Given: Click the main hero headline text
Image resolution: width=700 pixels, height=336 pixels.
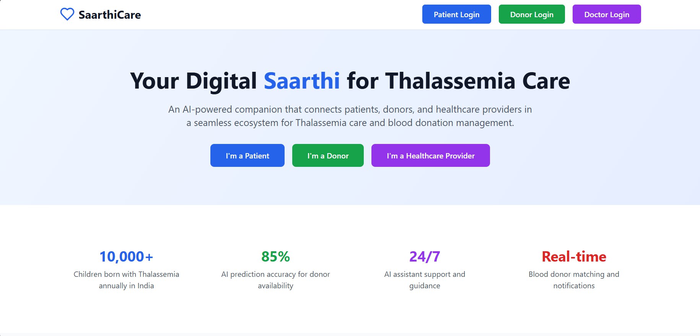Looking at the screenshot, I should tap(350, 81).
